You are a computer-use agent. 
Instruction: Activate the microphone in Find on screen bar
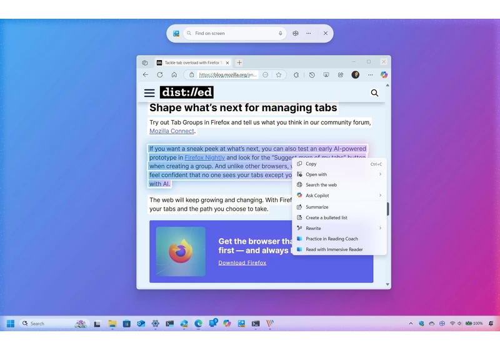click(280, 34)
